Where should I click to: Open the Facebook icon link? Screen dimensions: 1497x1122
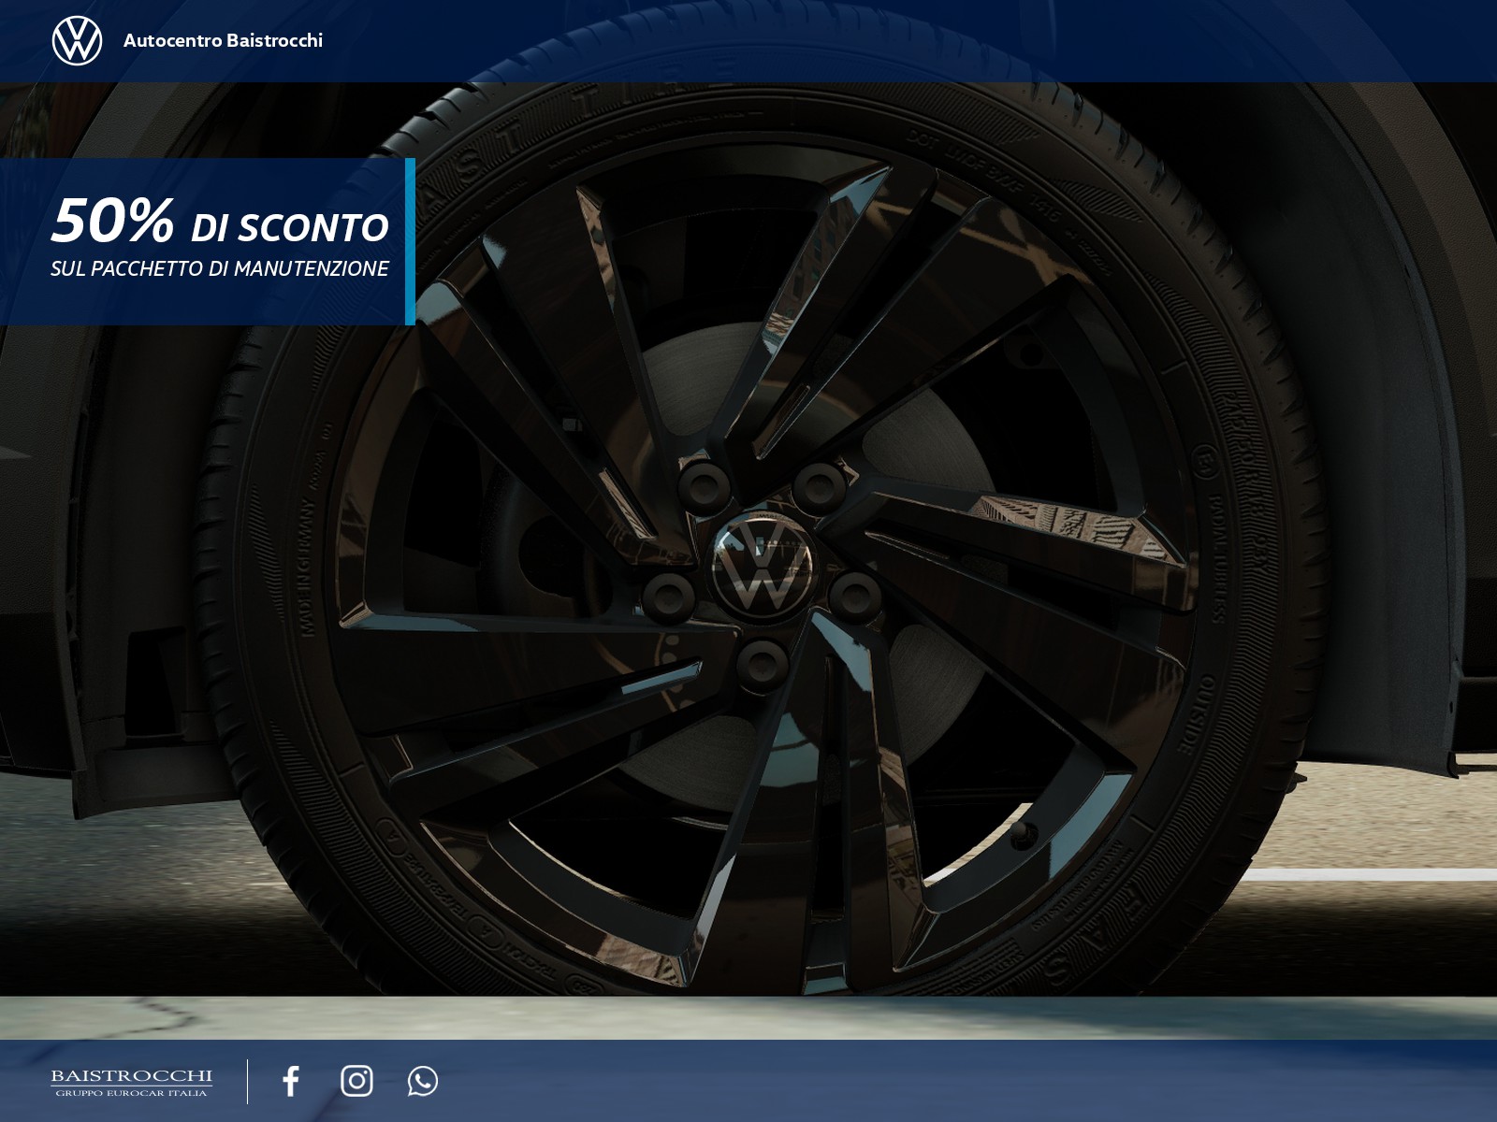point(291,1081)
